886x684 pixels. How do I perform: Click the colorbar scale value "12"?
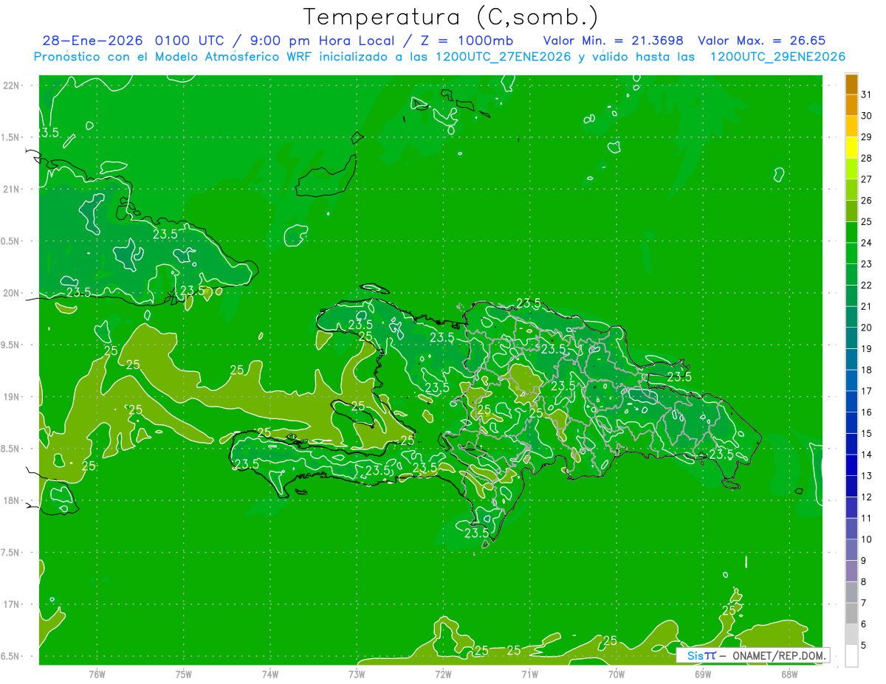click(x=867, y=497)
